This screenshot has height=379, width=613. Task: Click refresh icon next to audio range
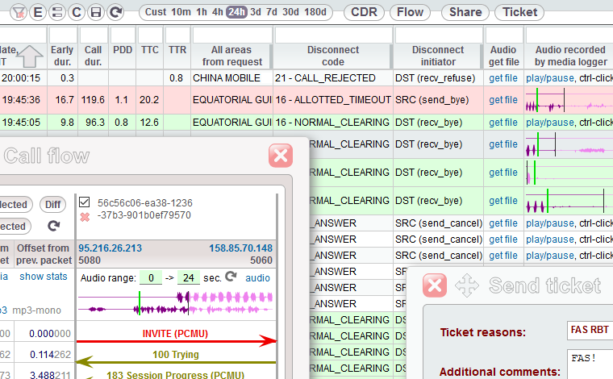[x=231, y=277]
